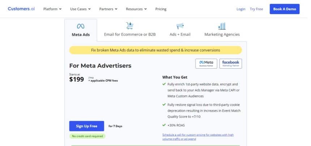
Task: Click the 'for 7 Days' text
Action: [115, 126]
